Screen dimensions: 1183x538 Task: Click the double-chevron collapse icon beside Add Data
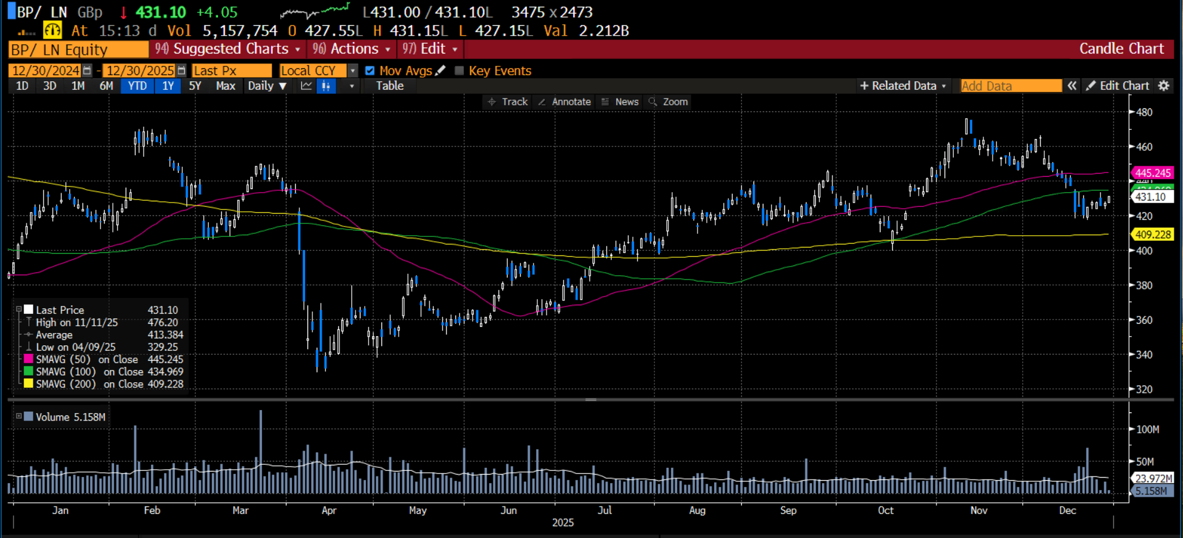tap(1072, 86)
